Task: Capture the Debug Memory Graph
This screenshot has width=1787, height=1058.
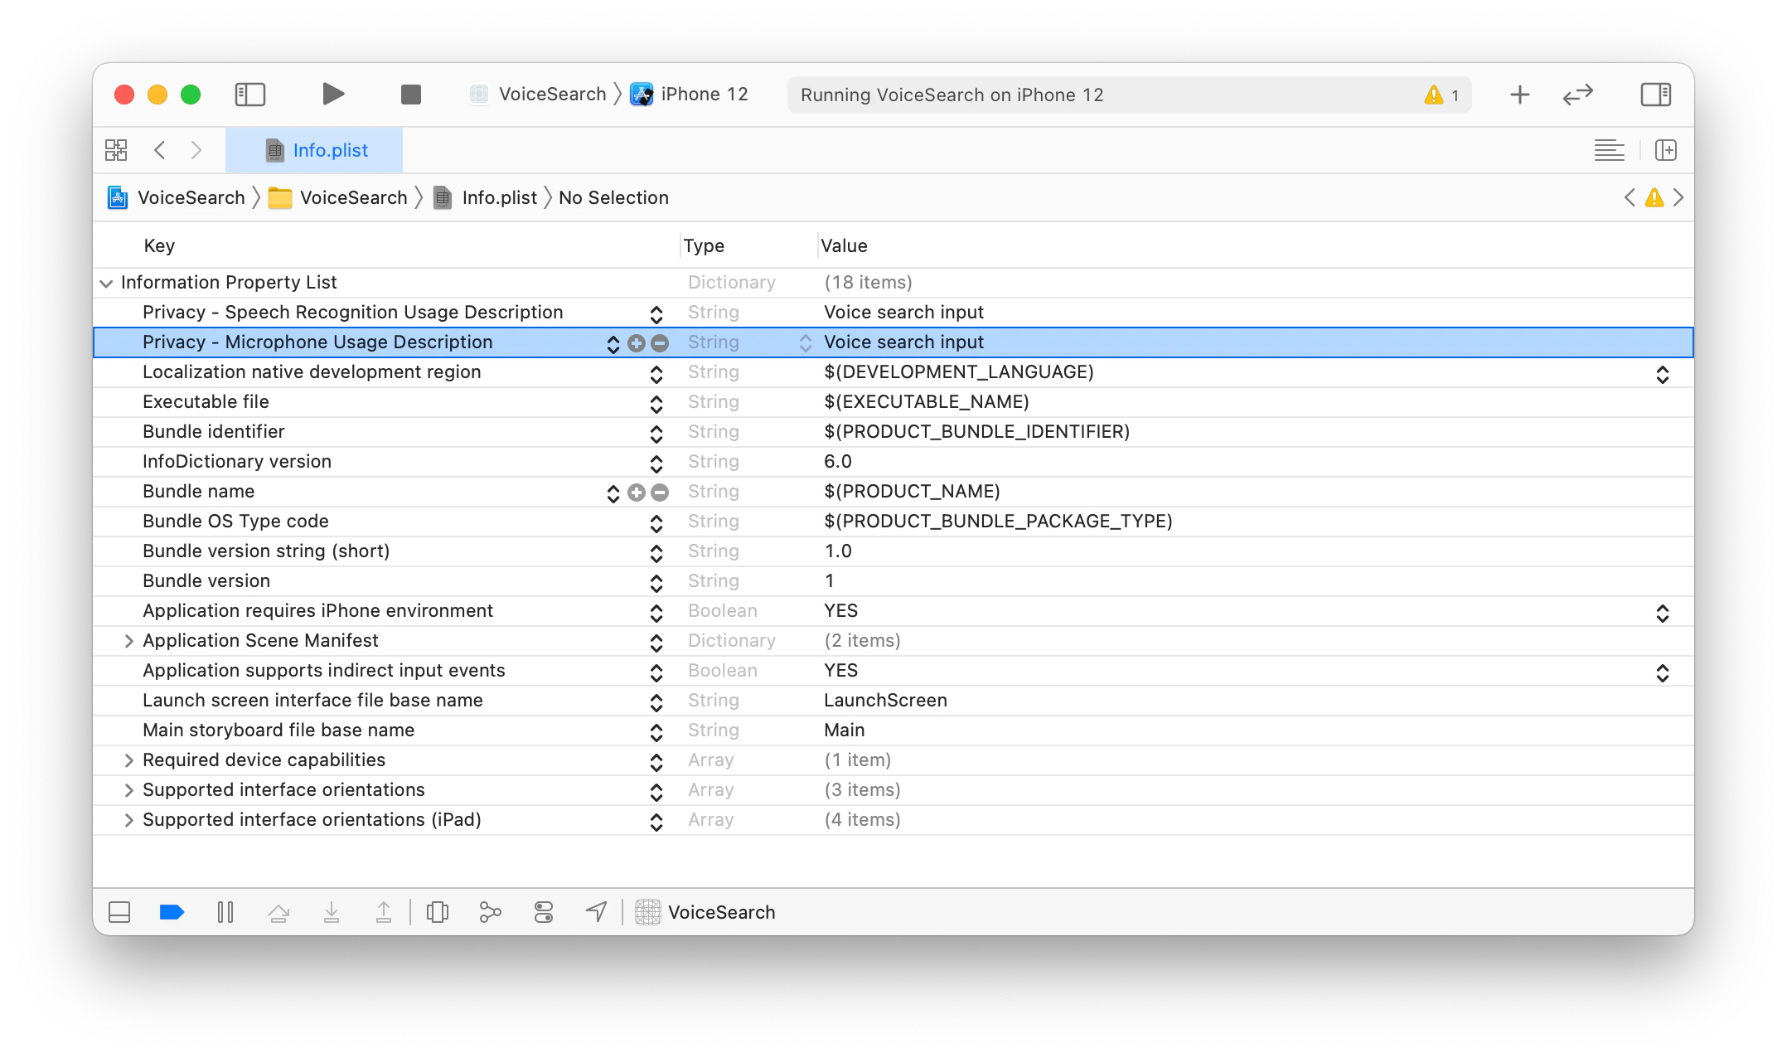Action: pyautogui.click(x=490, y=912)
